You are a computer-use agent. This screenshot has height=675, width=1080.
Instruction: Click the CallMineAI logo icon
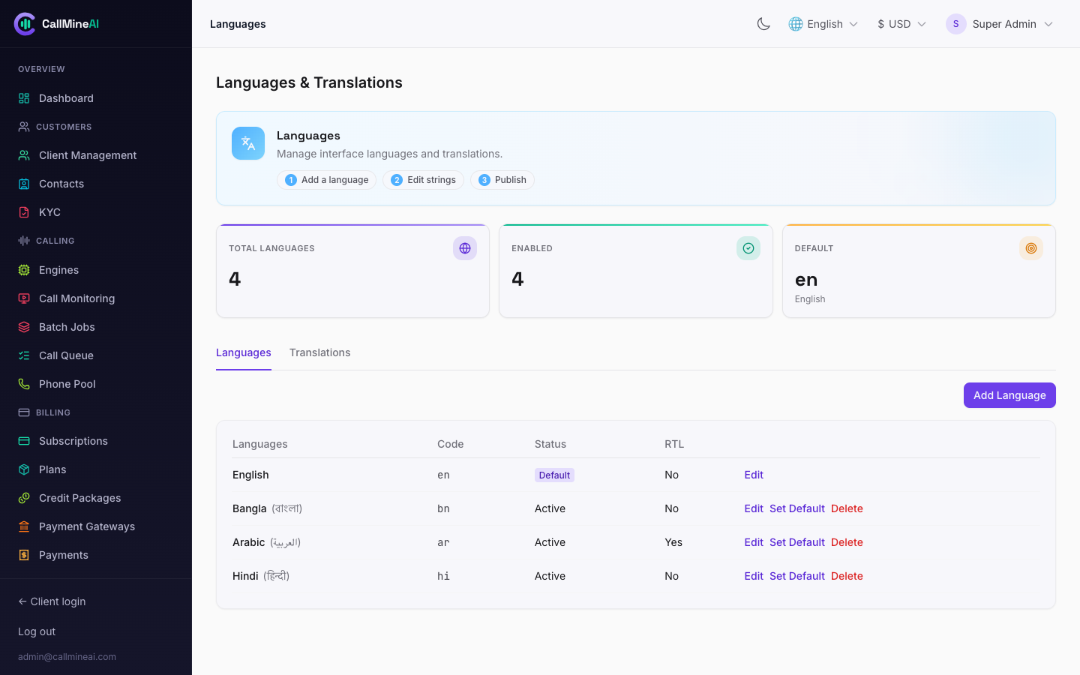click(x=25, y=24)
